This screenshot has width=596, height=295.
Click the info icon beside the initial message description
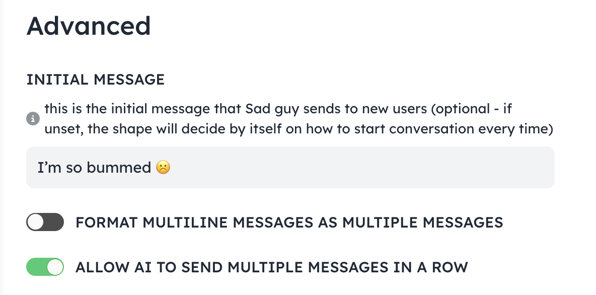coord(33,119)
